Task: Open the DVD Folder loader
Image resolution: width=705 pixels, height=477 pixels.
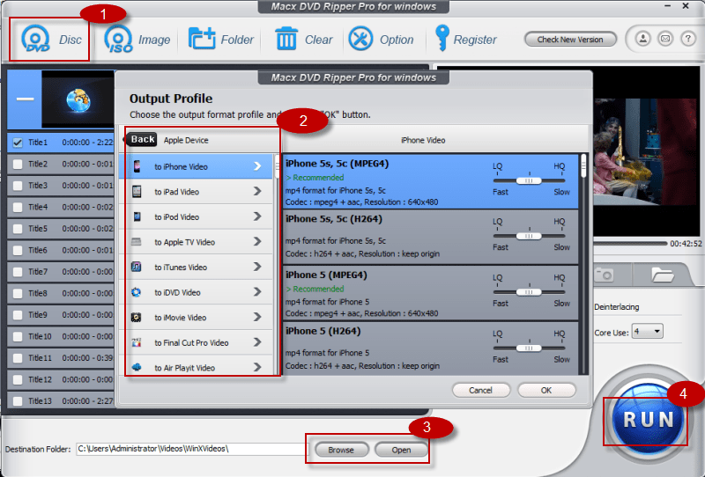Action: (221, 40)
